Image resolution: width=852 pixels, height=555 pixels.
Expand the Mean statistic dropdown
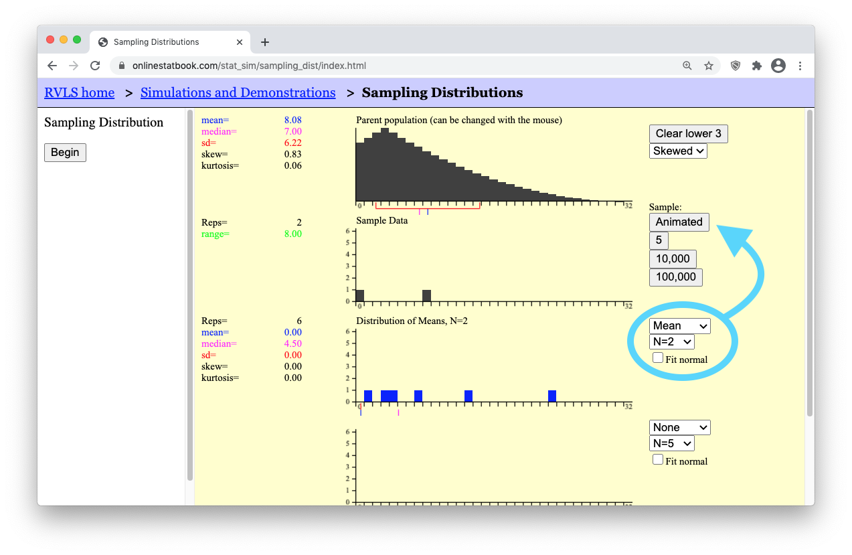coord(679,326)
